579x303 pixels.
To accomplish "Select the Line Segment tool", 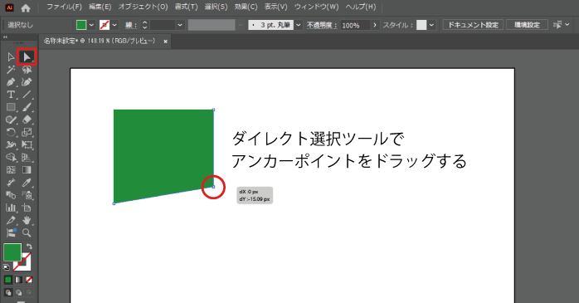I will pos(27,95).
